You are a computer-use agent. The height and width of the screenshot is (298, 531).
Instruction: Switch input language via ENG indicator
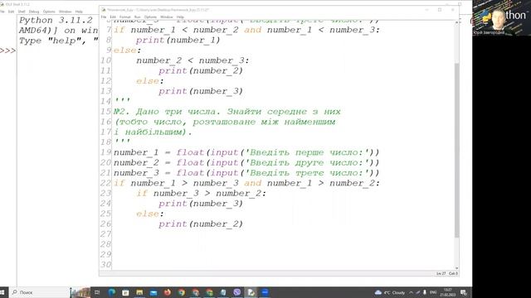433,292
